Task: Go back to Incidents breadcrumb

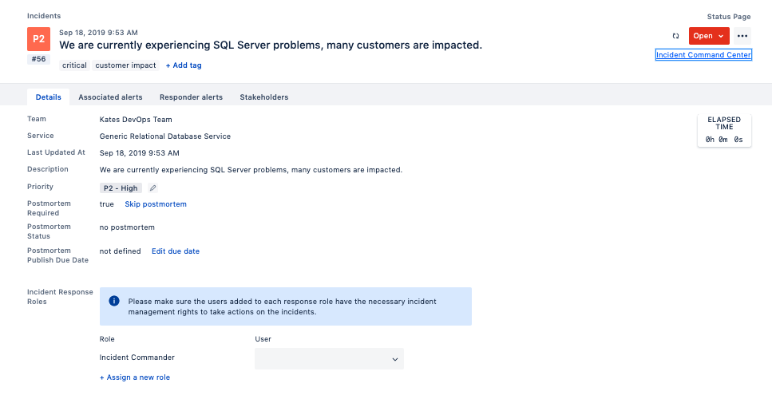Action: [44, 16]
